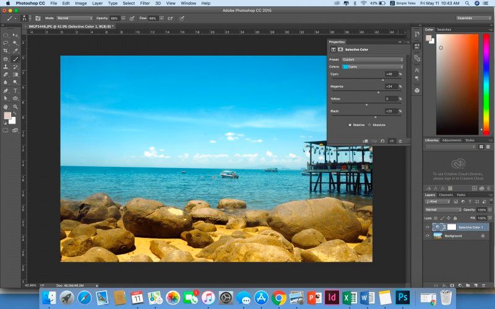This screenshot has width=495, height=309.
Task: Toggle the lock all button in Layers panel
Action: pyautogui.click(x=455, y=218)
